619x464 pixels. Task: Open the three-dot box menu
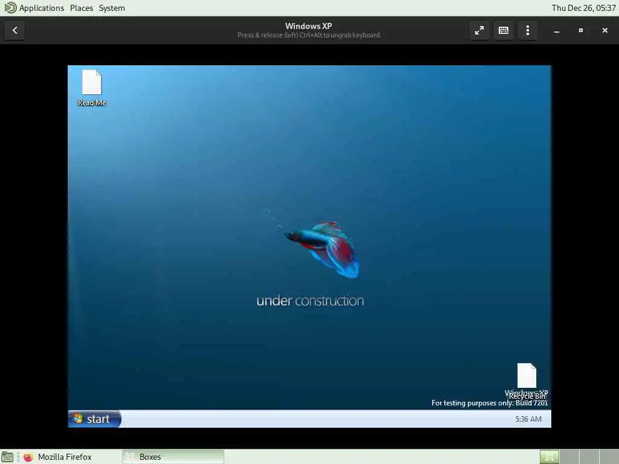527,30
